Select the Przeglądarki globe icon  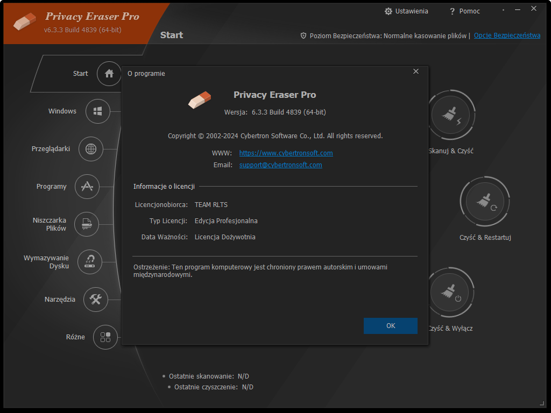pos(90,149)
